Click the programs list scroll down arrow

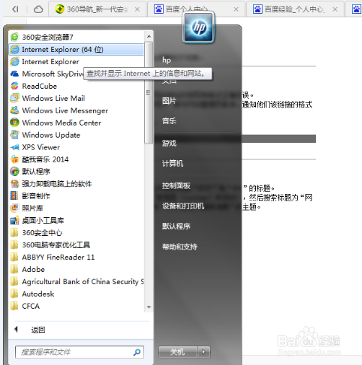149,307
